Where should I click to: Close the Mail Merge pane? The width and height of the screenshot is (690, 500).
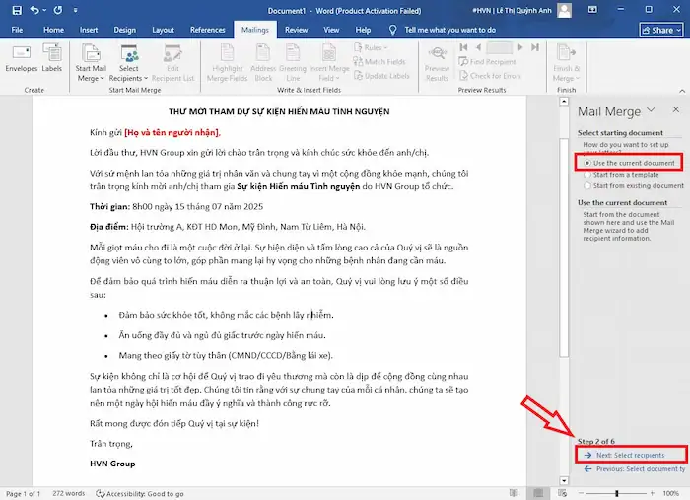pos(675,110)
